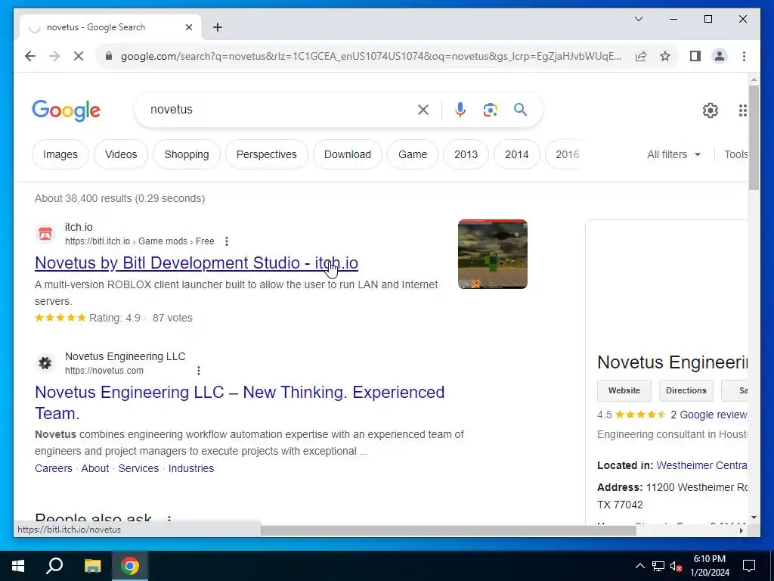The height and width of the screenshot is (581, 774).
Task: Open the Chrome profile avatar
Action: pyautogui.click(x=720, y=56)
